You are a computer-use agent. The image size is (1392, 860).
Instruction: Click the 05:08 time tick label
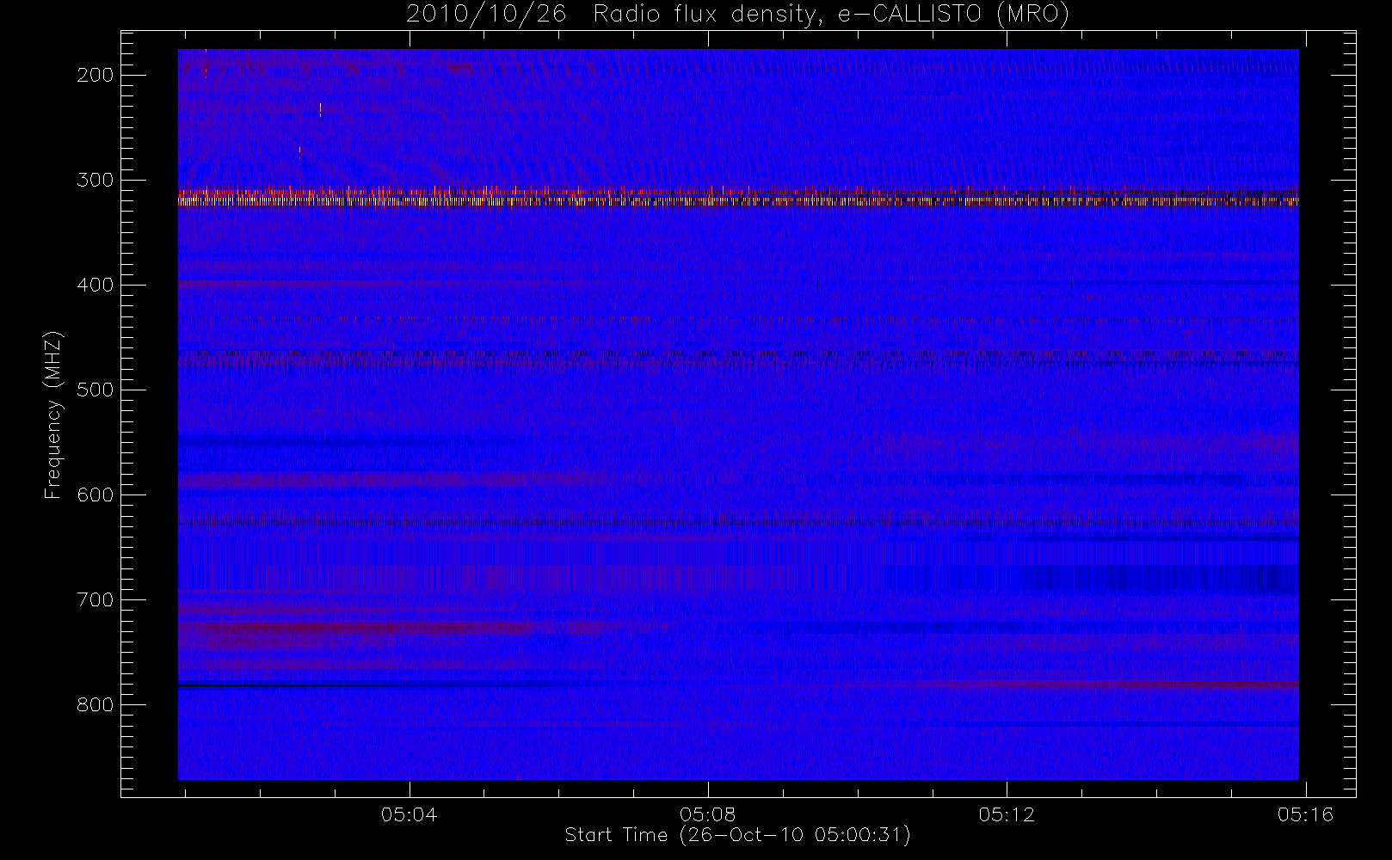708,814
